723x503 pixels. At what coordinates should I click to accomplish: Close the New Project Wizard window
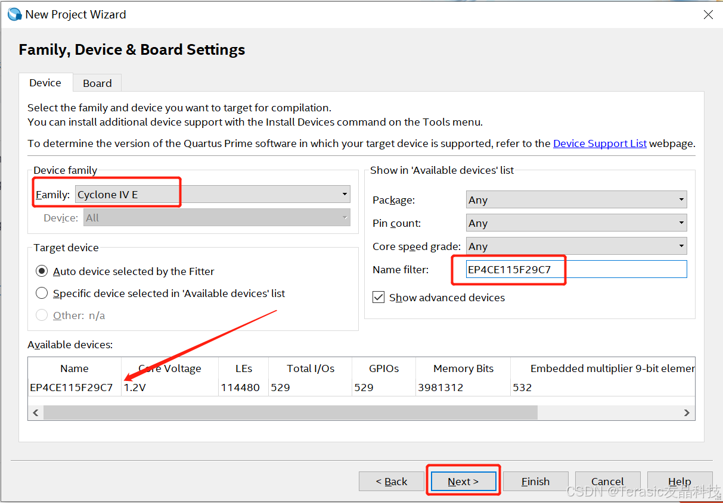click(708, 15)
